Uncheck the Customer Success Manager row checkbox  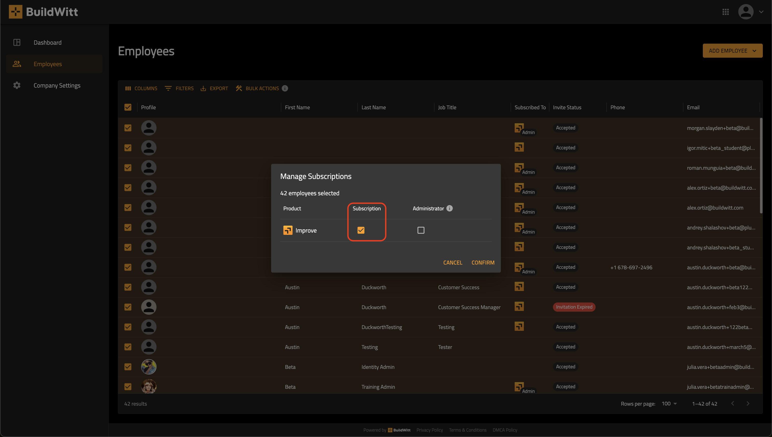coord(128,307)
